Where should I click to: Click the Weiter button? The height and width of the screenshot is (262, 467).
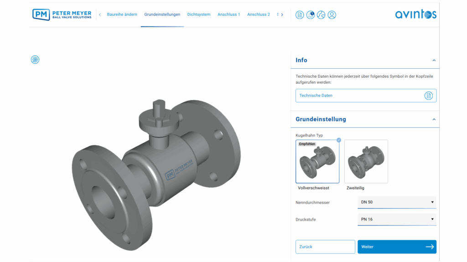pyautogui.click(x=397, y=247)
